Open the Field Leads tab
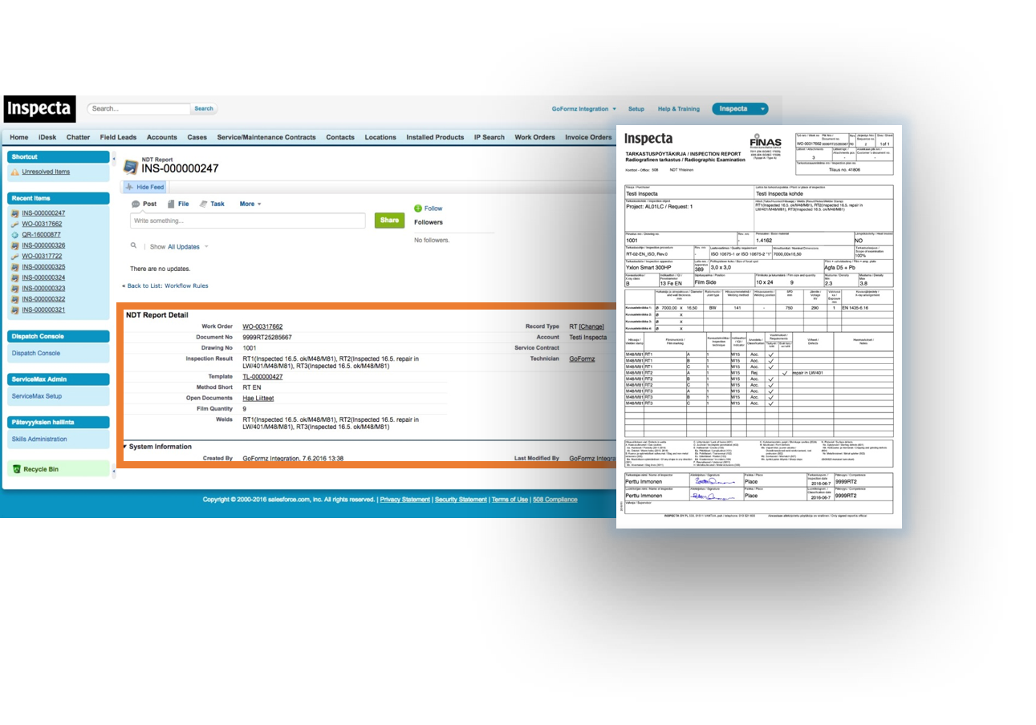The width and height of the screenshot is (1036, 725). 118,137
